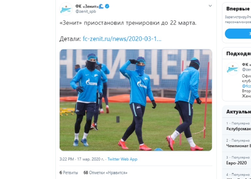Click the blue verified badge next to ФК «Зенит»

point(107,6)
